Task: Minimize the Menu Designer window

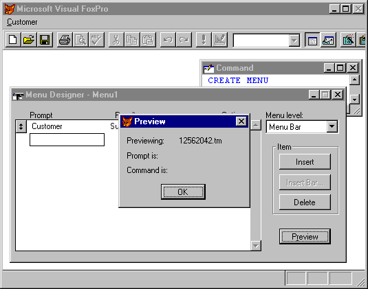Action: tap(314, 95)
